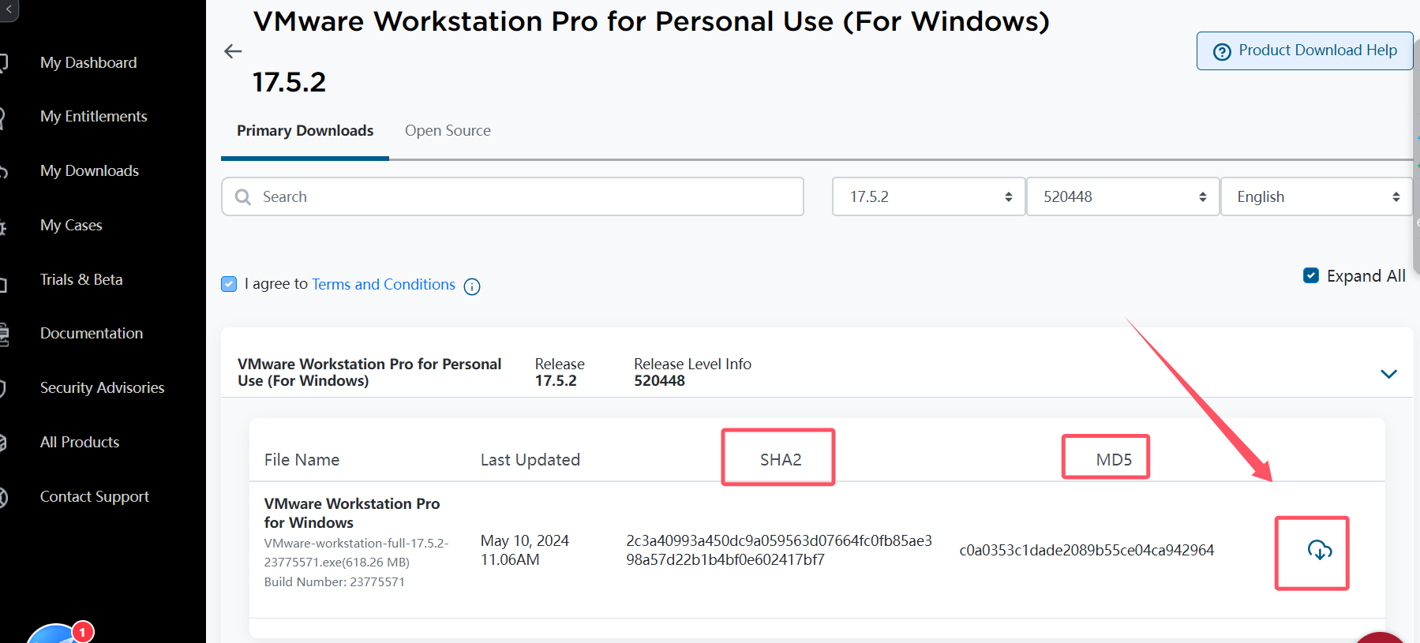Click the download cloud icon for VMware Workstation Pro
Image resolution: width=1420 pixels, height=643 pixels.
1320,550
